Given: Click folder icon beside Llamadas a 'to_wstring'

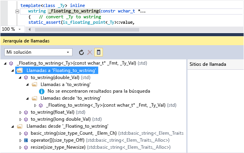Looking at the screenshot, I should click(x=34, y=84).
